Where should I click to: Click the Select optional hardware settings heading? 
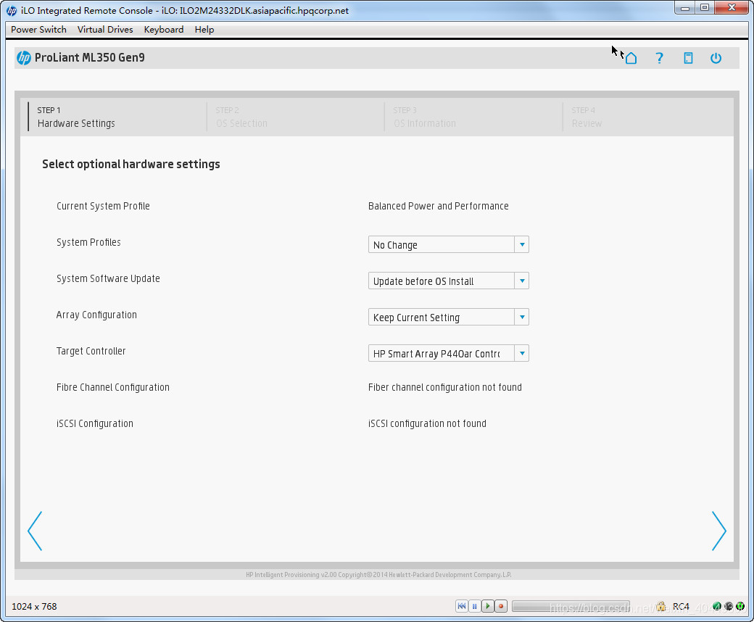point(130,164)
